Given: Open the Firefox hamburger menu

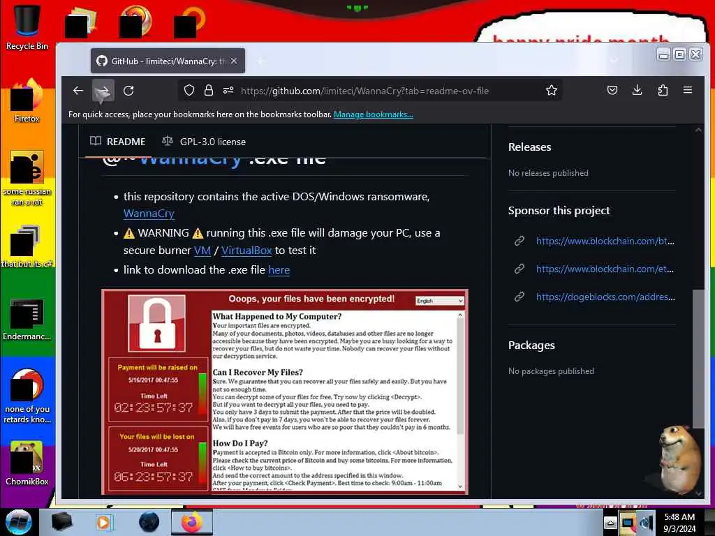Looking at the screenshot, I should (688, 90).
